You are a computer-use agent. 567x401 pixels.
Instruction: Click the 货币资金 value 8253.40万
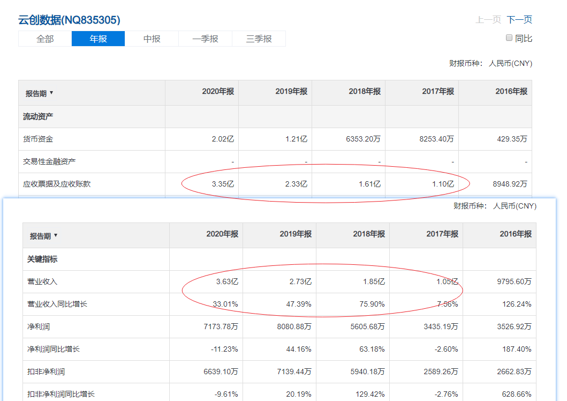pyautogui.click(x=437, y=139)
